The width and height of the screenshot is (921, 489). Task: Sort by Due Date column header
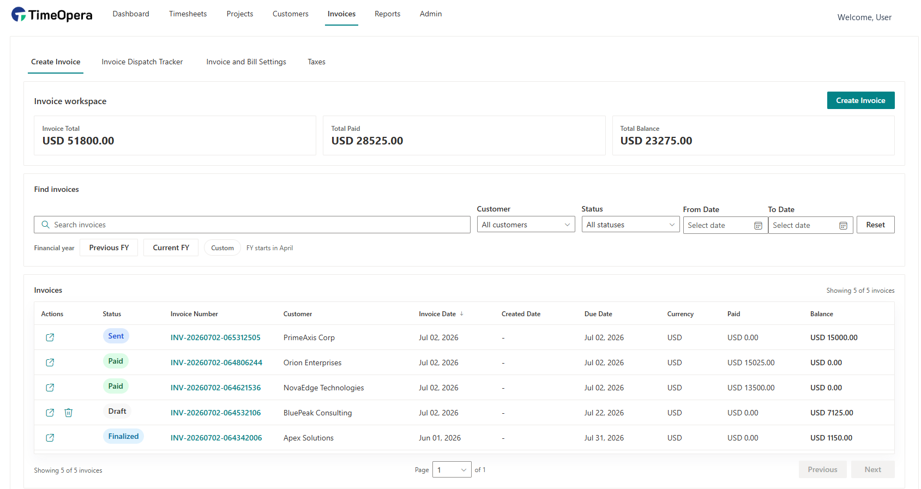598,314
